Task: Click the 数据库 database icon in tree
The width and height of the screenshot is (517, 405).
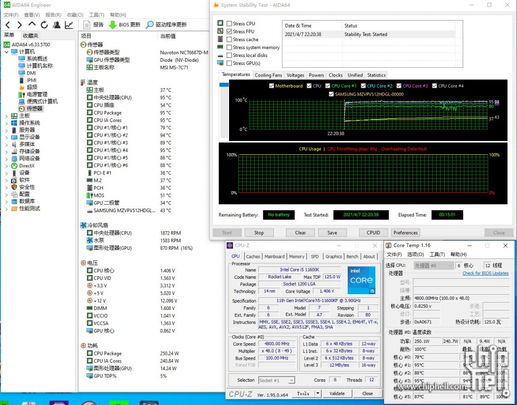Action: (x=14, y=201)
